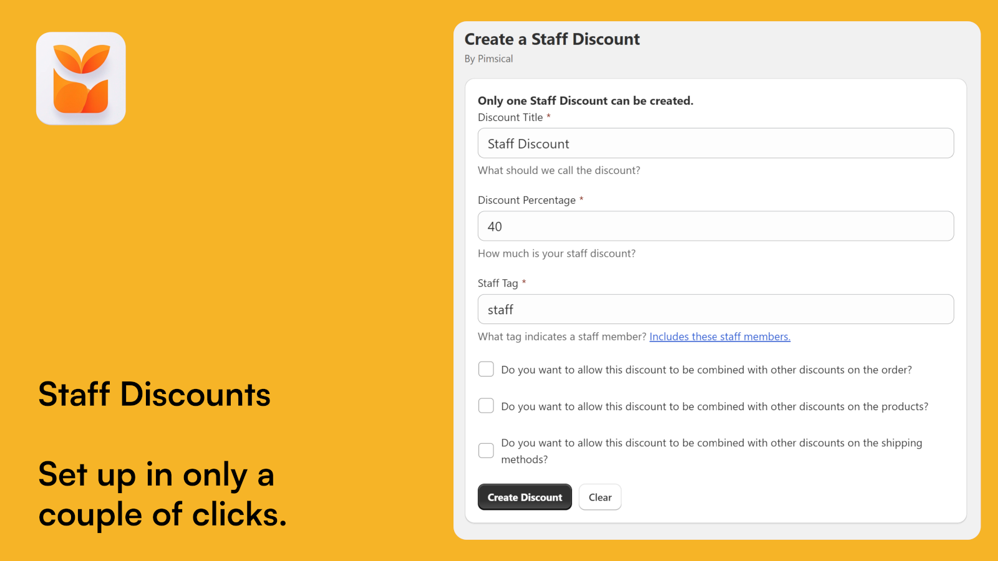Click the 'Create a Staff Discount' heading
This screenshot has width=998, height=561.
[x=551, y=39]
